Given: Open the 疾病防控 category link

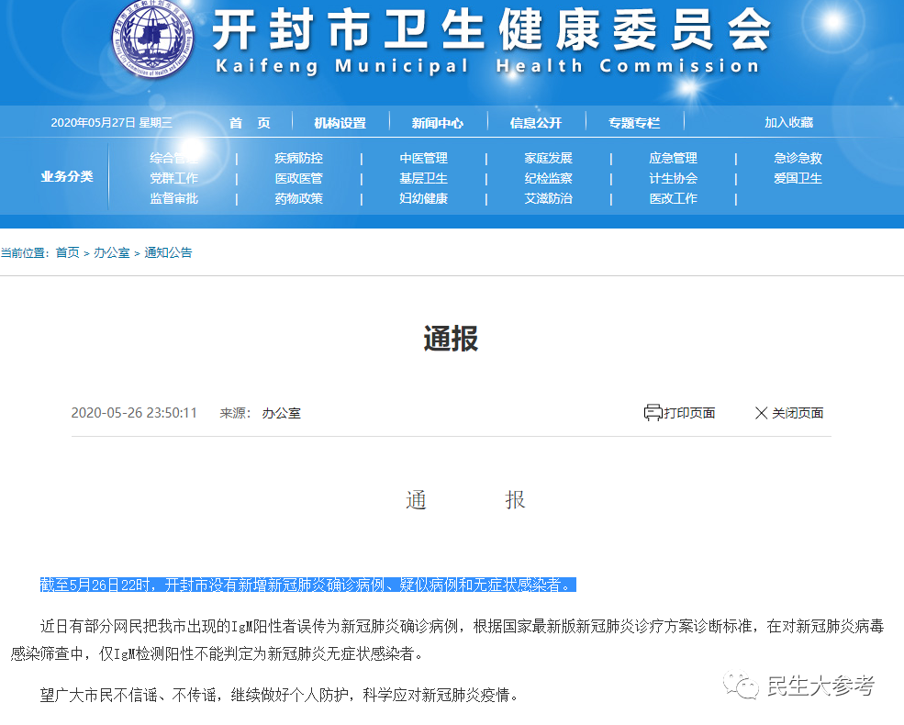Looking at the screenshot, I should (298, 158).
